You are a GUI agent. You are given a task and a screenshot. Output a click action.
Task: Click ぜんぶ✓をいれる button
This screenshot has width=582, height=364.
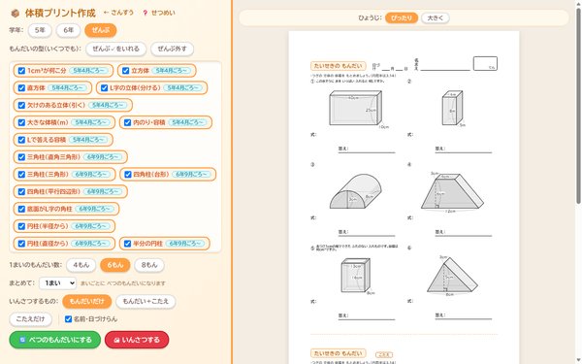[115, 49]
